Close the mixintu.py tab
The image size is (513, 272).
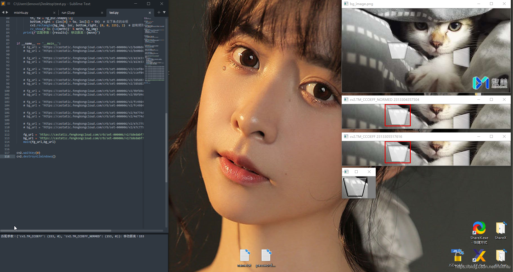pos(54,13)
